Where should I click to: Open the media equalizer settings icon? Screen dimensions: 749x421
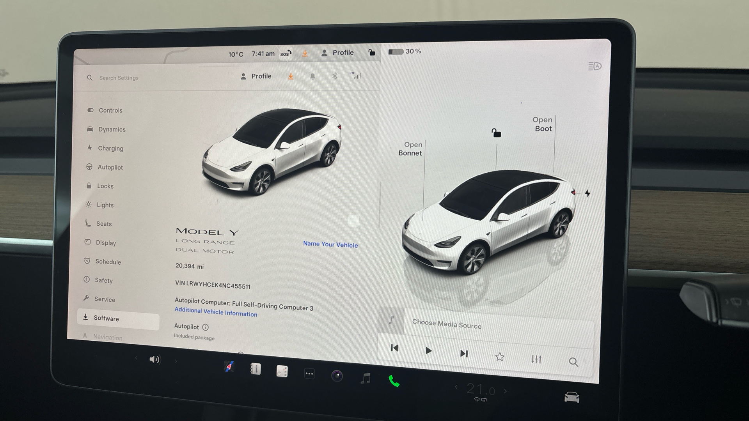536,359
